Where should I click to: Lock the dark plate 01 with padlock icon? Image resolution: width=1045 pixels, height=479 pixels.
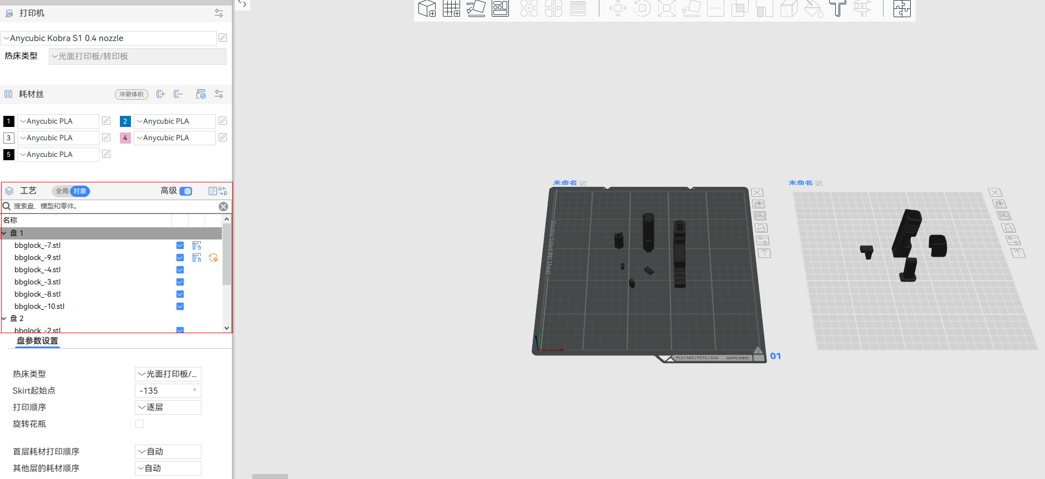pos(761,228)
